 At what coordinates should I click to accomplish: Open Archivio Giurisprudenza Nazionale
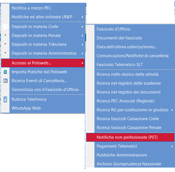(x=129, y=164)
